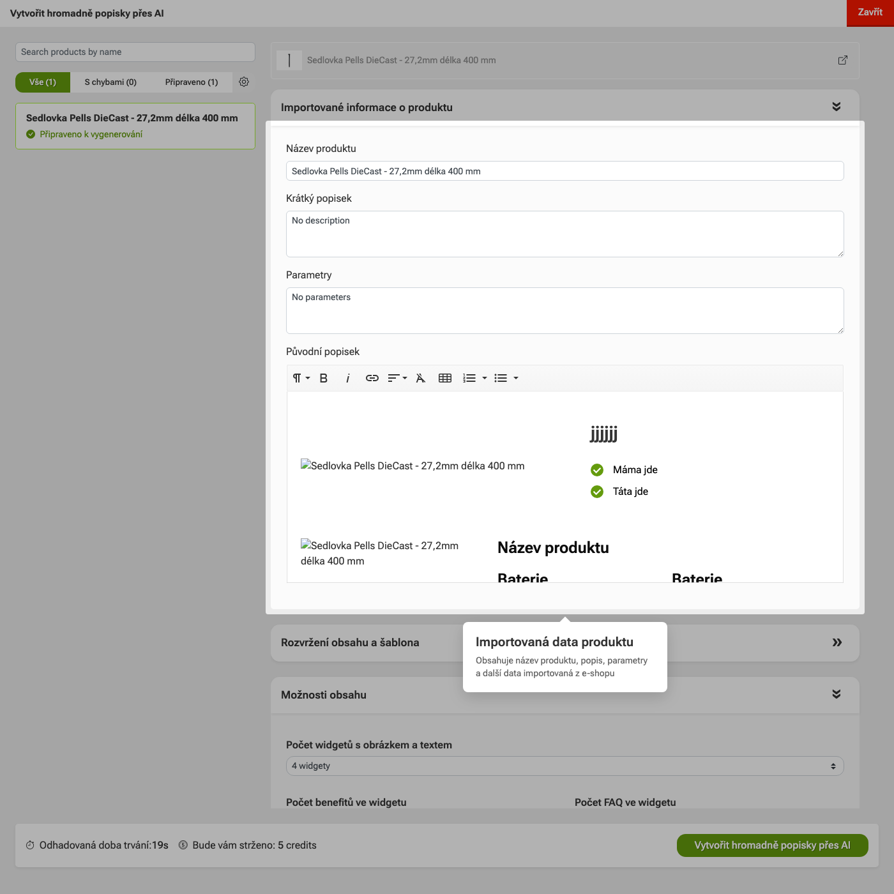
Task: Open paragraph format dropdown in editor toolbar
Action: point(301,378)
